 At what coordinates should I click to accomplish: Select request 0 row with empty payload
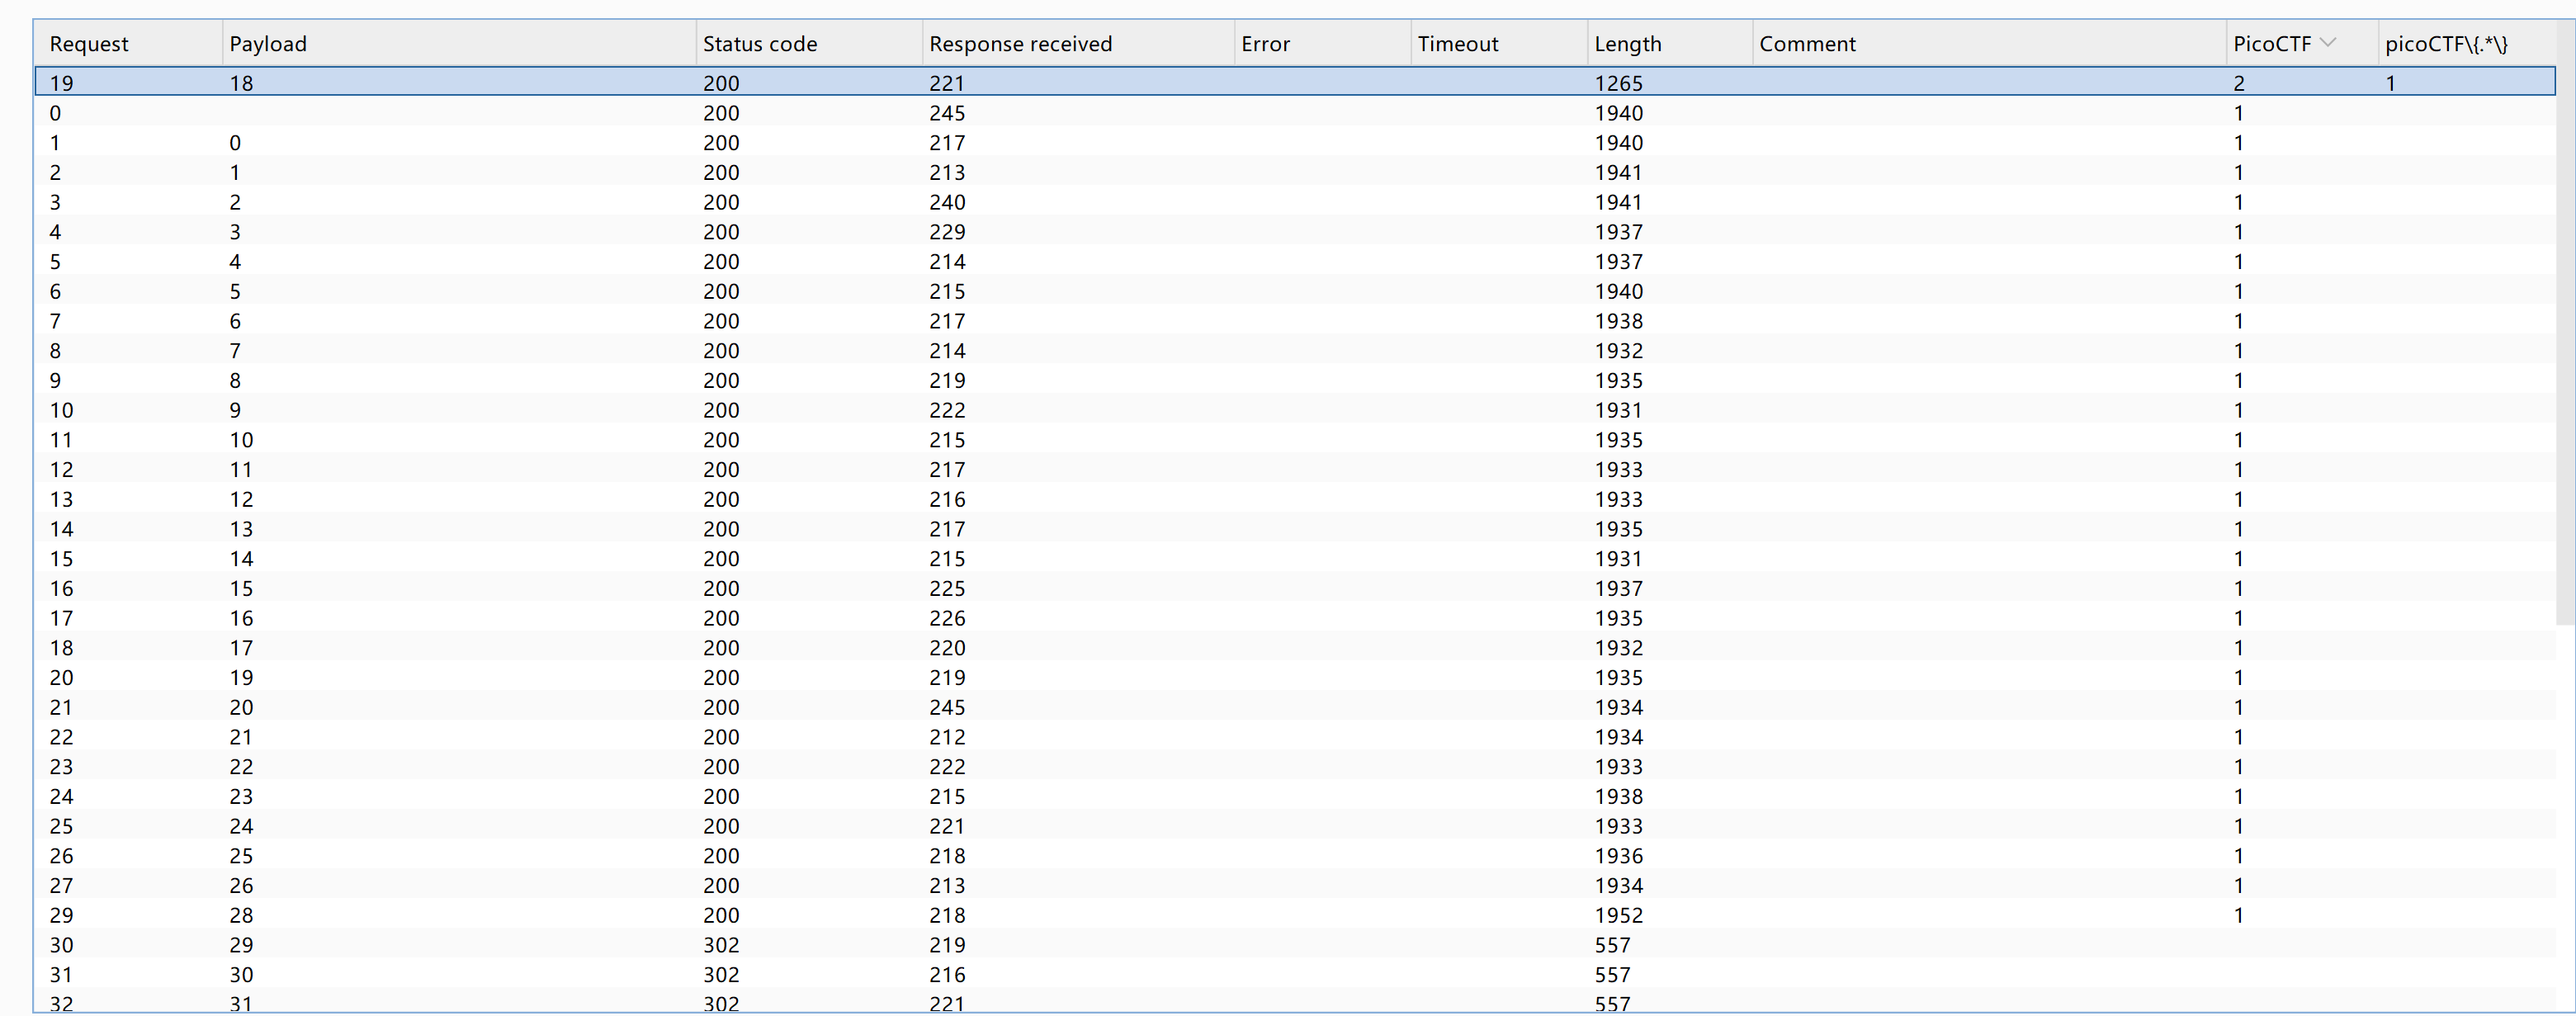[x=1295, y=113]
